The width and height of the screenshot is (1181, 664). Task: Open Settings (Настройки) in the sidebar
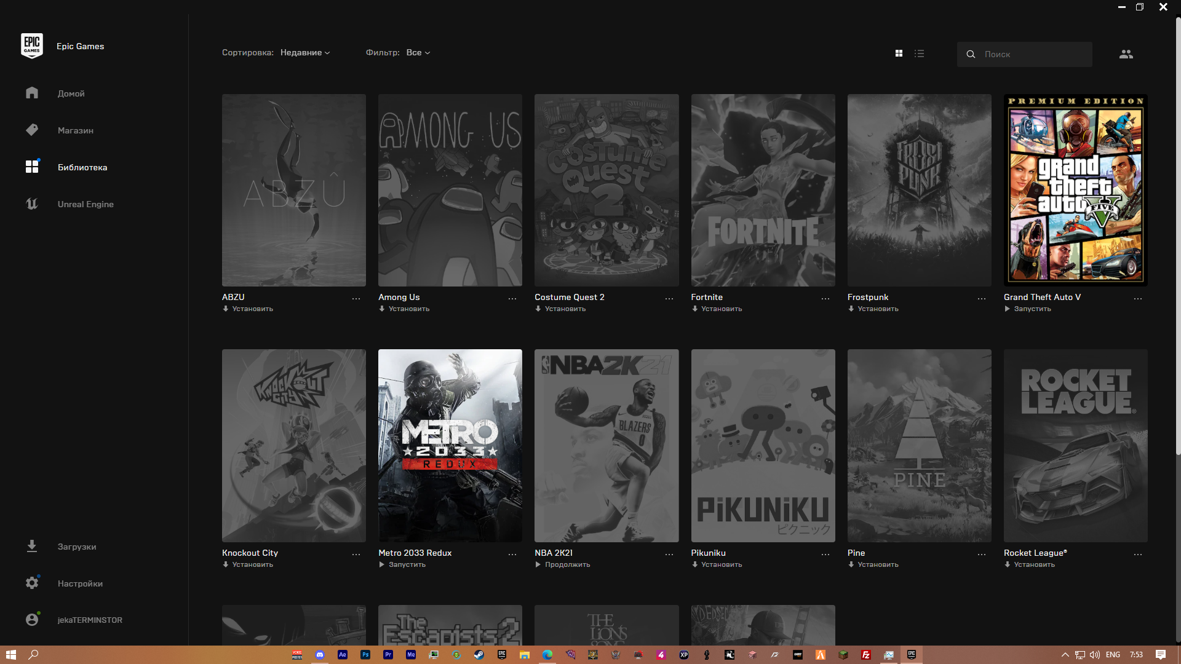tap(80, 583)
